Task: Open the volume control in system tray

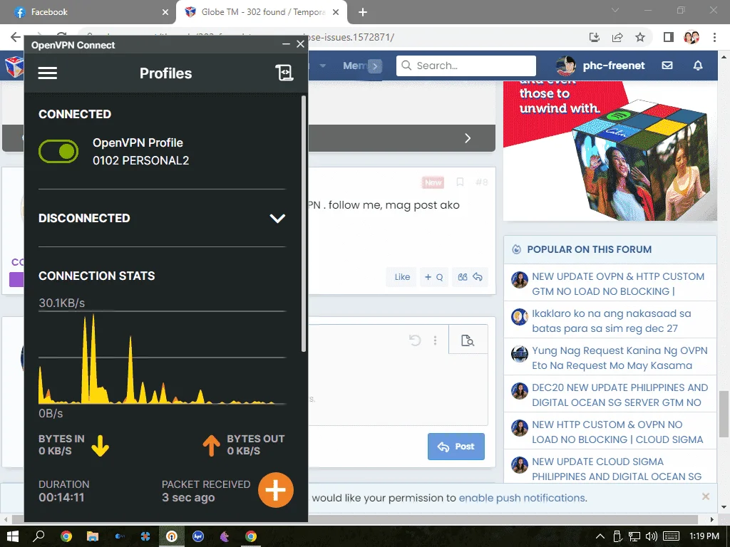Action: click(x=652, y=536)
